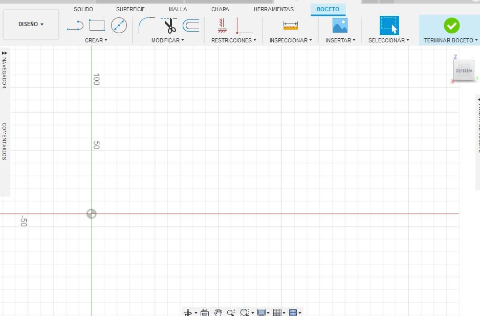The height and width of the screenshot is (316, 480).
Task: Select the Rectangle sketch tool
Action: [97, 26]
